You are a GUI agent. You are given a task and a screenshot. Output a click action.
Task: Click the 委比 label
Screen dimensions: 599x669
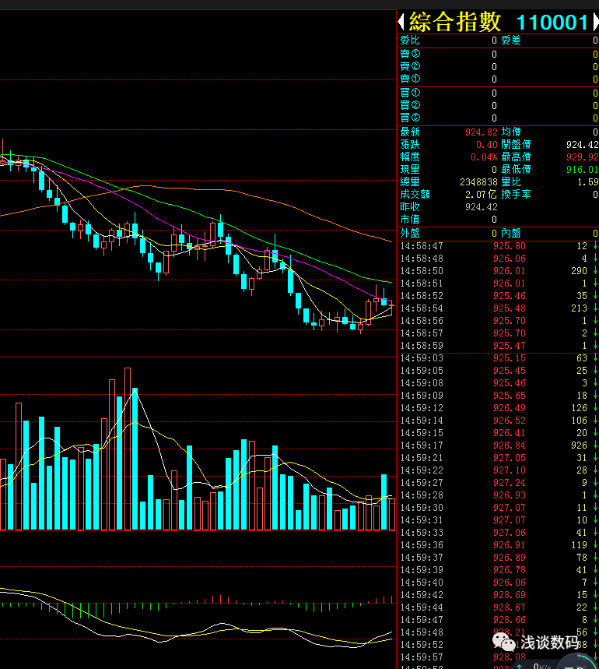[410, 40]
